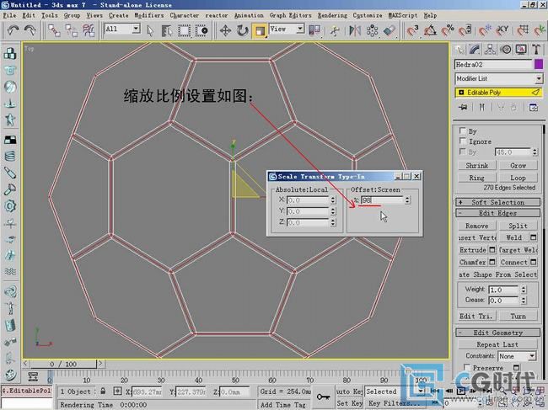Screen dimensions: 548x410
Task: Open the Modifiers menu
Action: pos(149,15)
